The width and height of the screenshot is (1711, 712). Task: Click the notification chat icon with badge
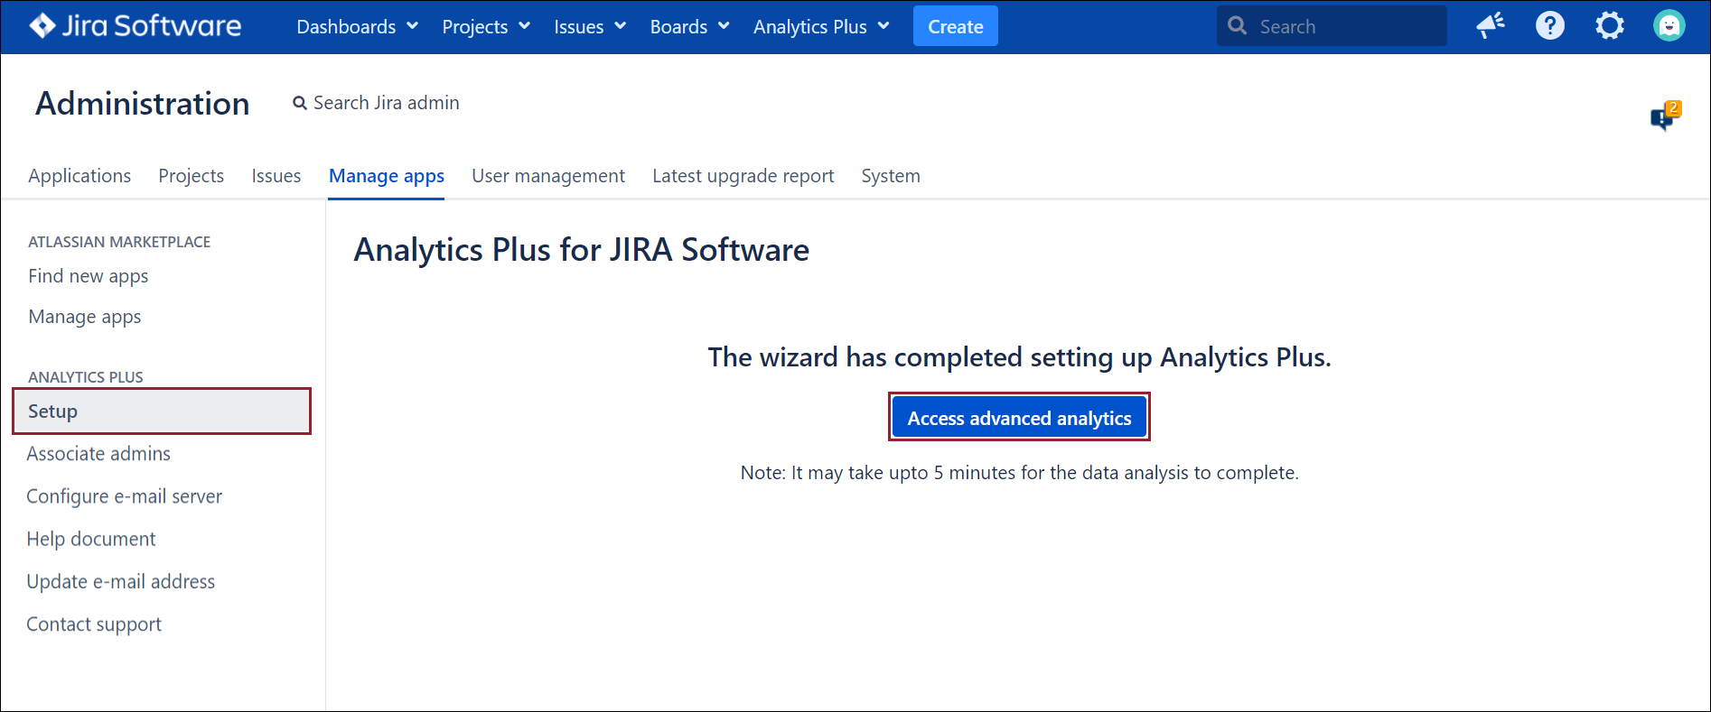pos(1663,116)
